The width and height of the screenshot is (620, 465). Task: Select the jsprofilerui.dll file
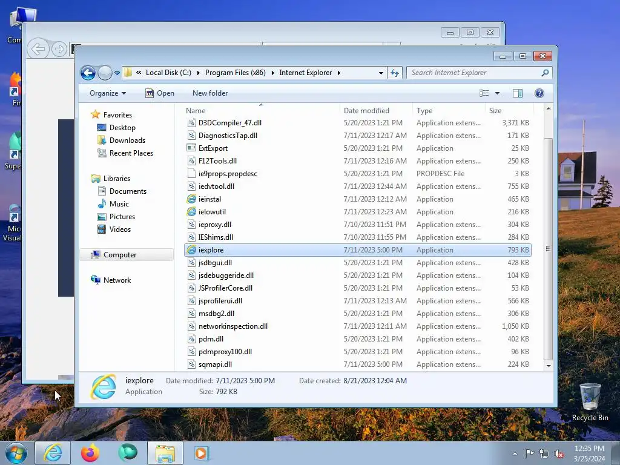220,301
